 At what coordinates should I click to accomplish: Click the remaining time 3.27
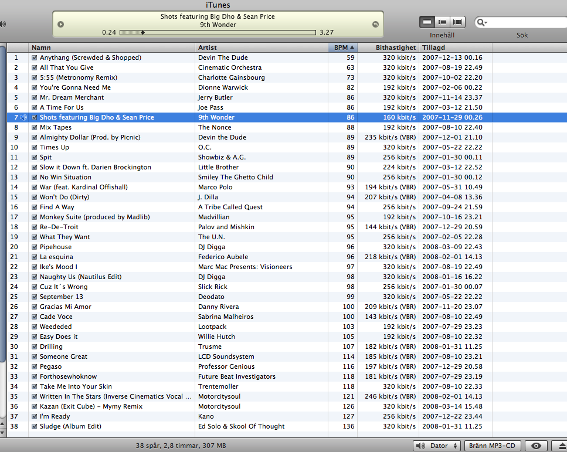327,32
